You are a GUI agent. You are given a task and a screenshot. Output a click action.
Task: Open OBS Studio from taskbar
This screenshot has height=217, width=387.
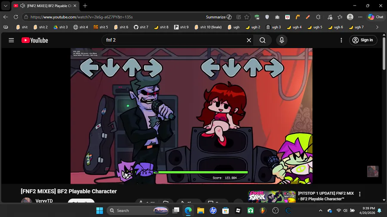[x=276, y=211]
